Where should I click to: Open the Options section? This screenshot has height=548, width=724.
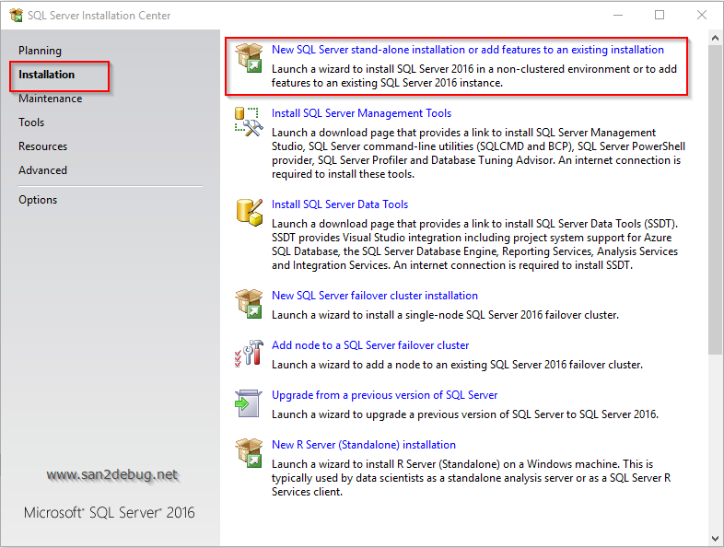(38, 200)
